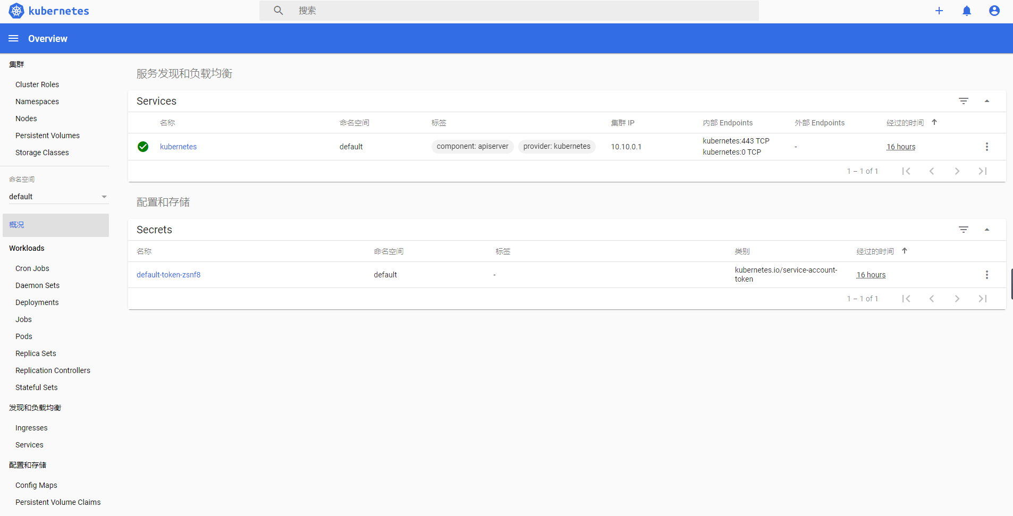Go to last page in Services pagination
This screenshot has height=516, width=1013.
tap(983, 171)
